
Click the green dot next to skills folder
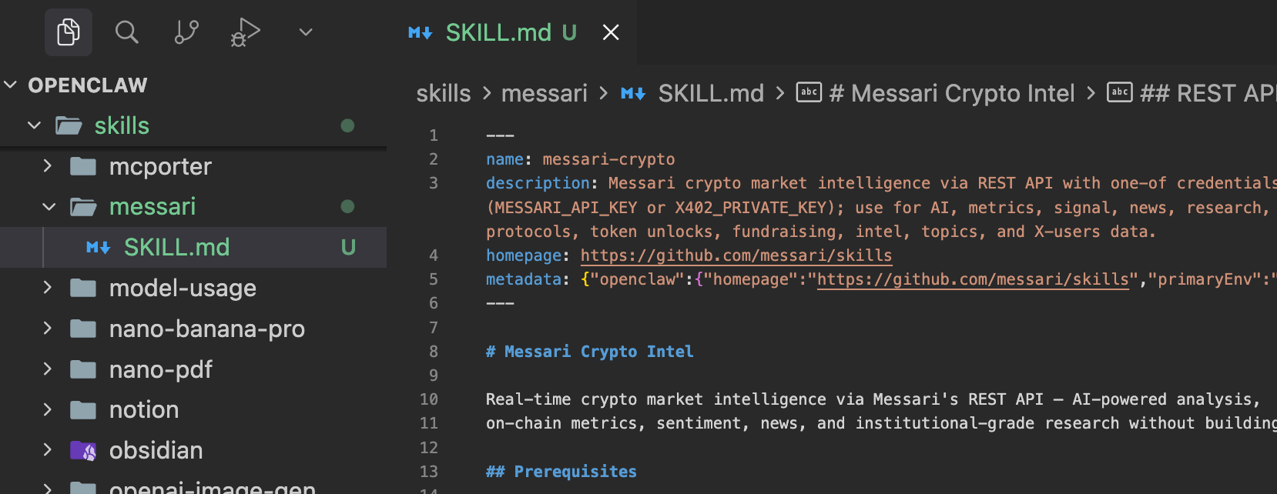click(347, 125)
